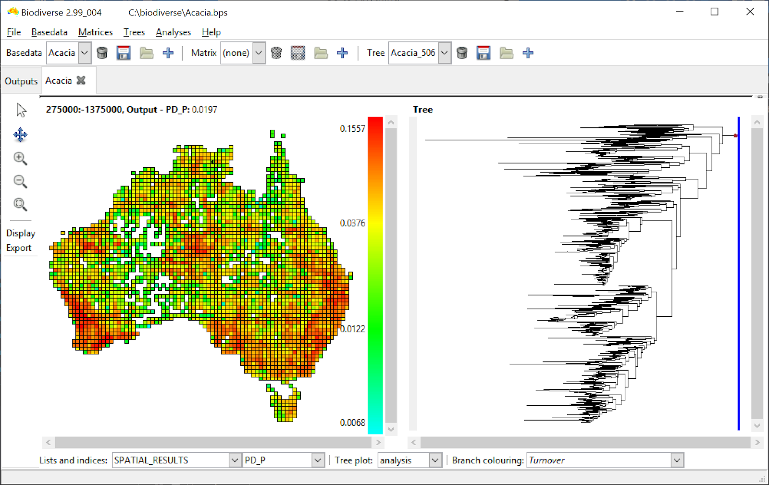
Task: Zoom in on the Australia map
Action: click(20, 158)
